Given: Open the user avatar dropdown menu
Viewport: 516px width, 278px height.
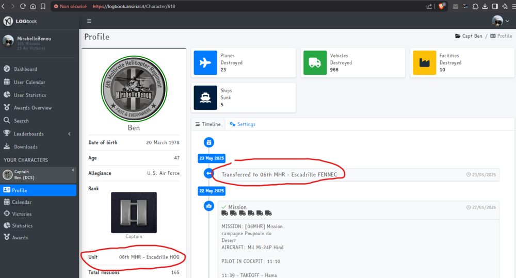Looking at the screenshot, I should coord(500,21).
